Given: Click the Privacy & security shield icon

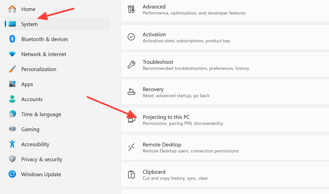Looking at the screenshot, I should pos(12,159).
